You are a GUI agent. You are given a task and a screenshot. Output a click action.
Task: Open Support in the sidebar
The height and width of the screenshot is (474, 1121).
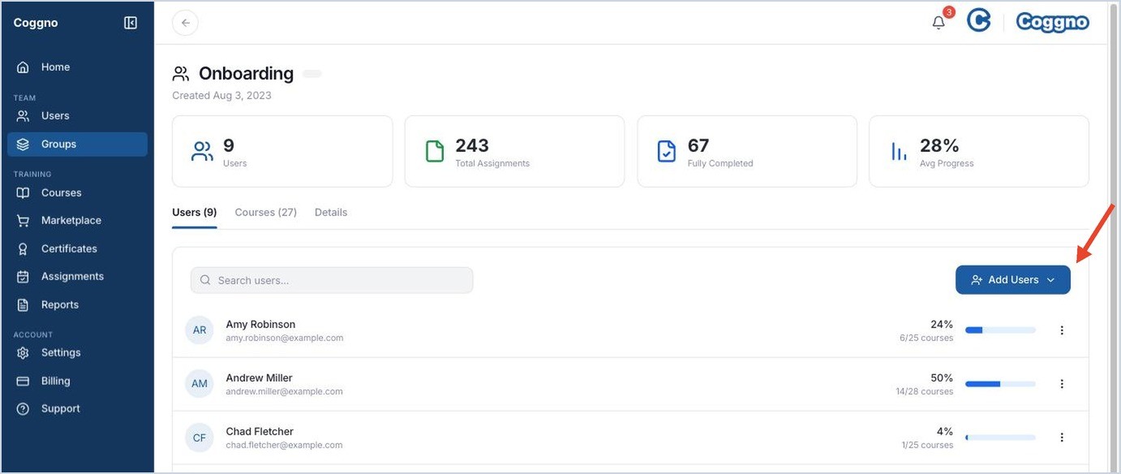78,409
